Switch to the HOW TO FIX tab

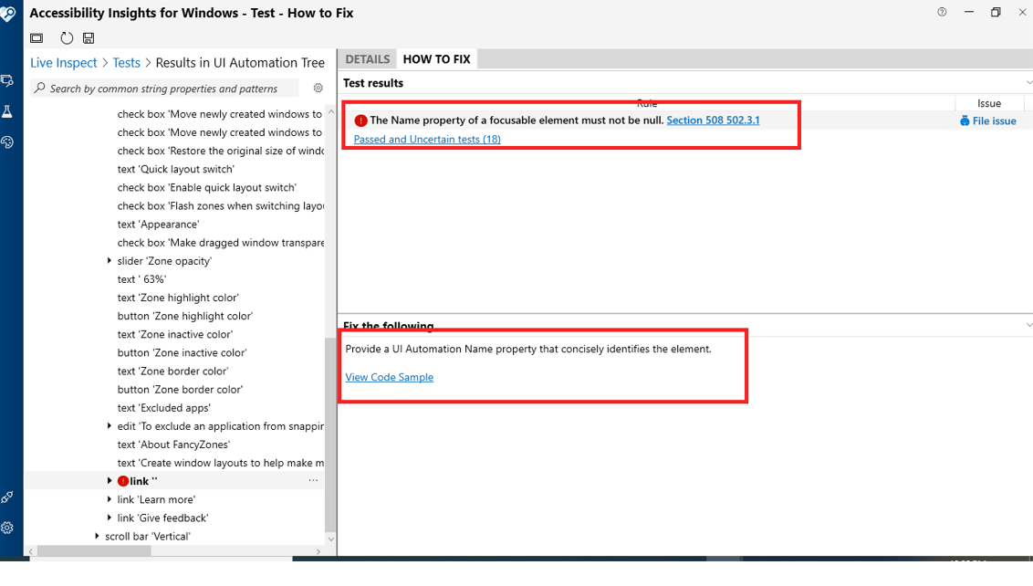pyautogui.click(x=436, y=58)
